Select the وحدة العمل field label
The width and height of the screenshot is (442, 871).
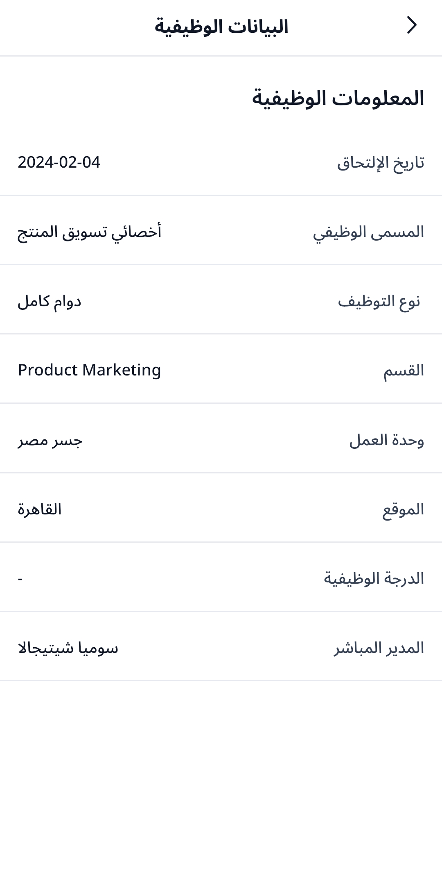(x=386, y=440)
